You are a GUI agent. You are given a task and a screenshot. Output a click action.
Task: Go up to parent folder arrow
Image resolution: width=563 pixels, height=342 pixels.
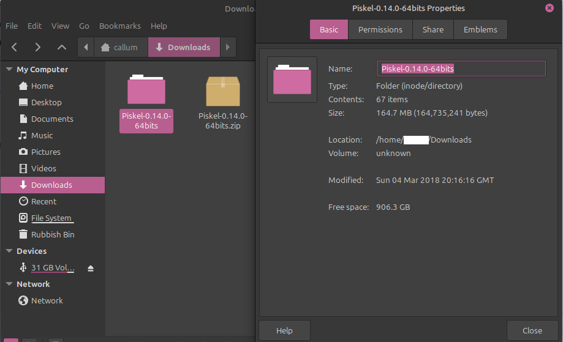[x=62, y=47]
